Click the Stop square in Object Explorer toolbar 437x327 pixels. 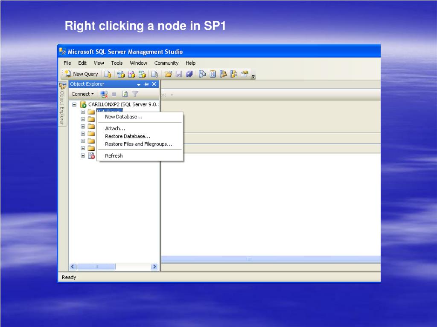click(x=114, y=94)
